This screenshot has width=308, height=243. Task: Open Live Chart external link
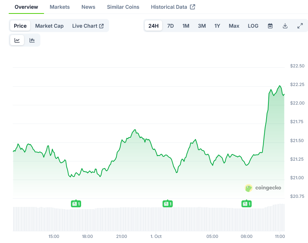(x=88, y=26)
